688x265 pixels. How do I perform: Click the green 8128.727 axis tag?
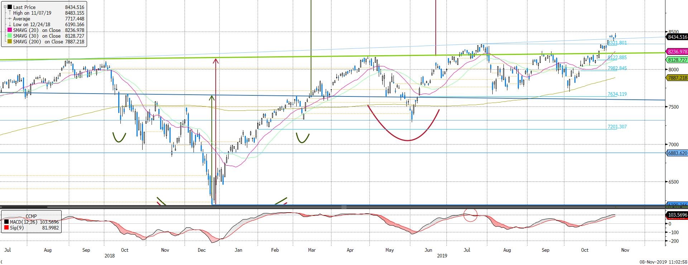[677, 60]
